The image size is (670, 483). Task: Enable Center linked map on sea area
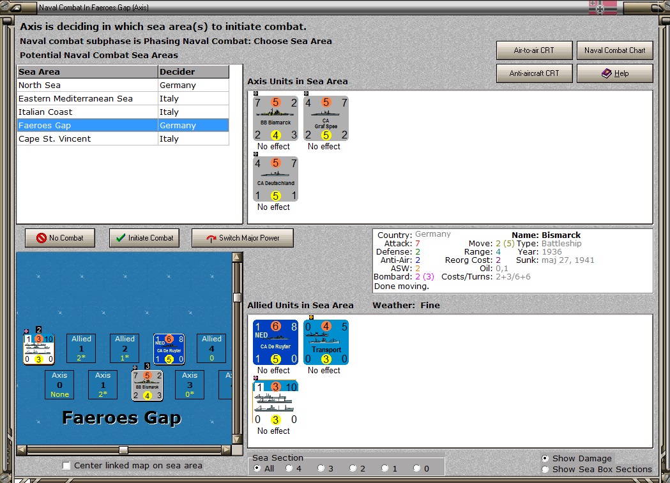tap(66, 466)
